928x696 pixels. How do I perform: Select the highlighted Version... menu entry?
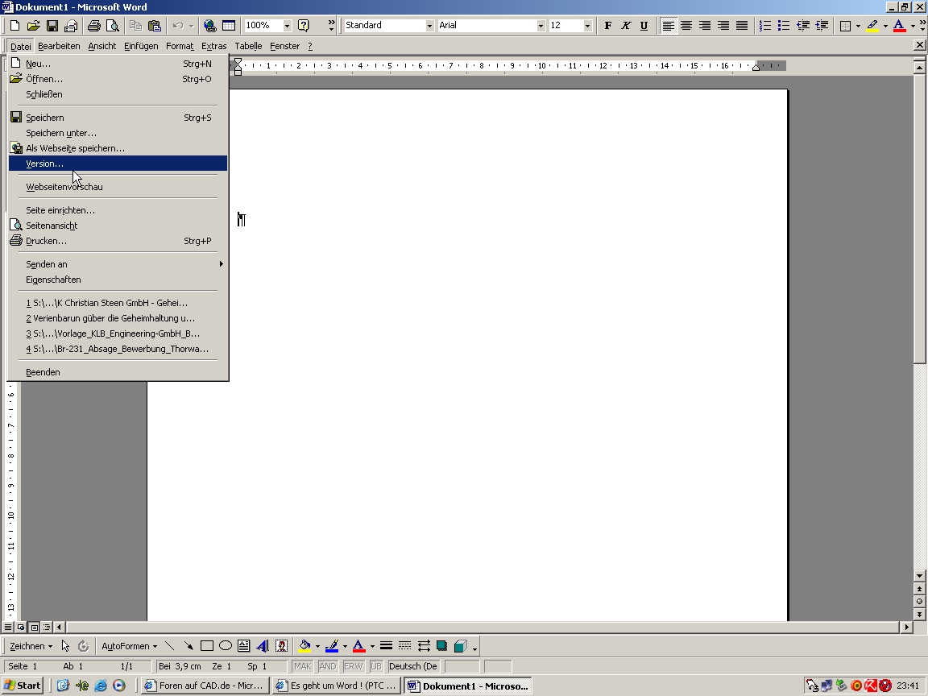tap(118, 164)
